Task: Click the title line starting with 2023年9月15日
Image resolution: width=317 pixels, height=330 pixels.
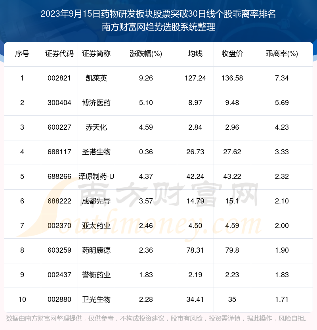Action: (158, 14)
